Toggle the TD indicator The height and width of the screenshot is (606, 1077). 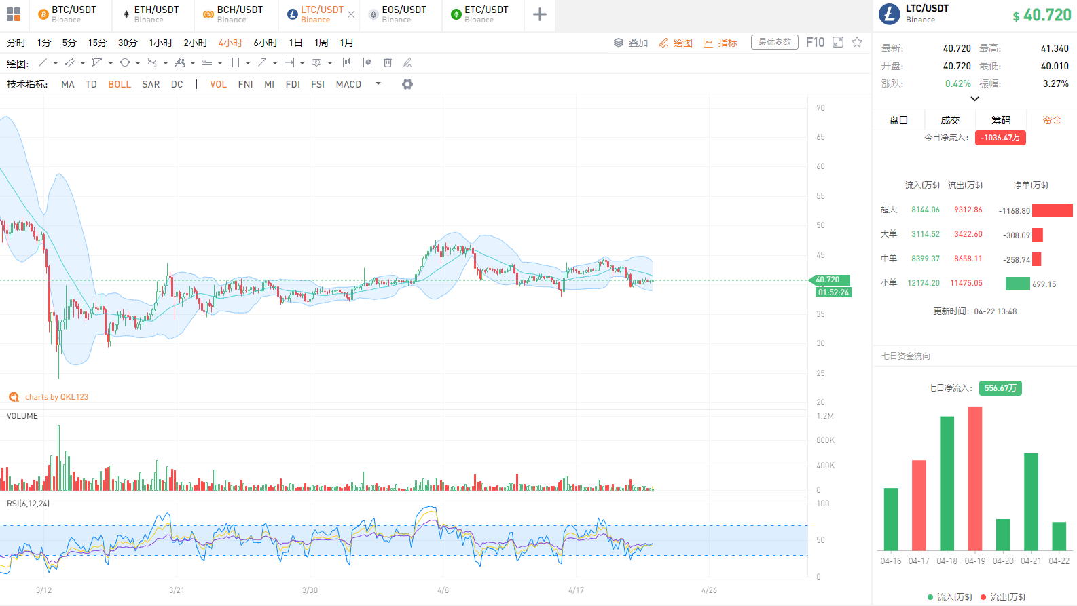tap(91, 84)
